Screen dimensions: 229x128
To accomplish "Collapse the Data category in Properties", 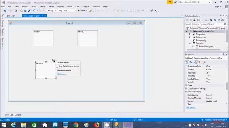I will click(x=186, y=85).
